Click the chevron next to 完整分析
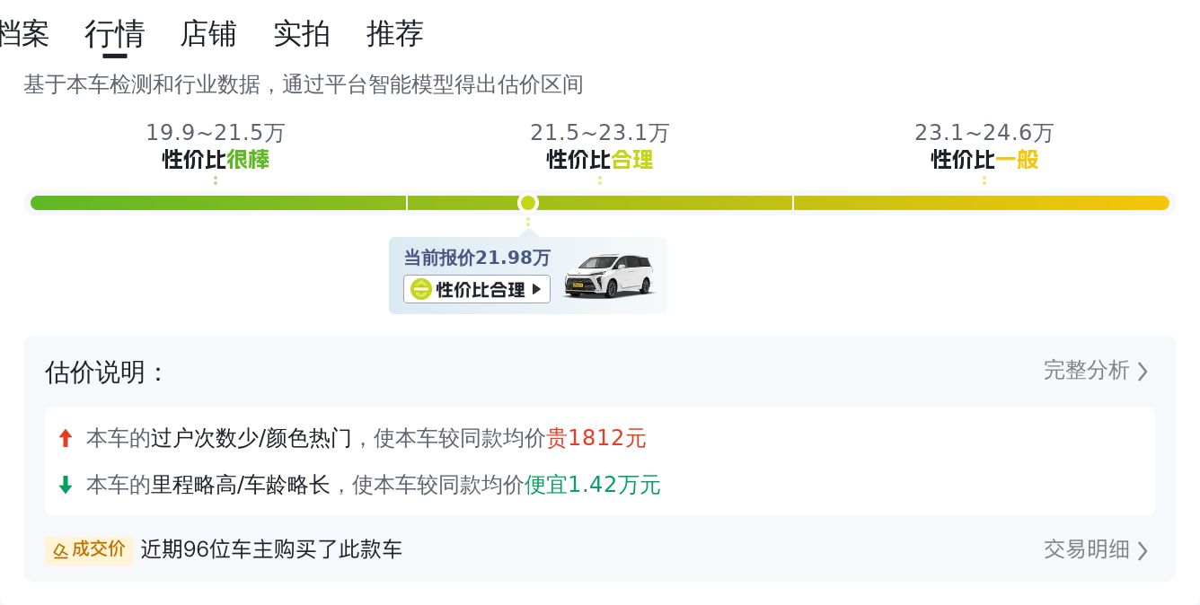 [x=1143, y=371]
